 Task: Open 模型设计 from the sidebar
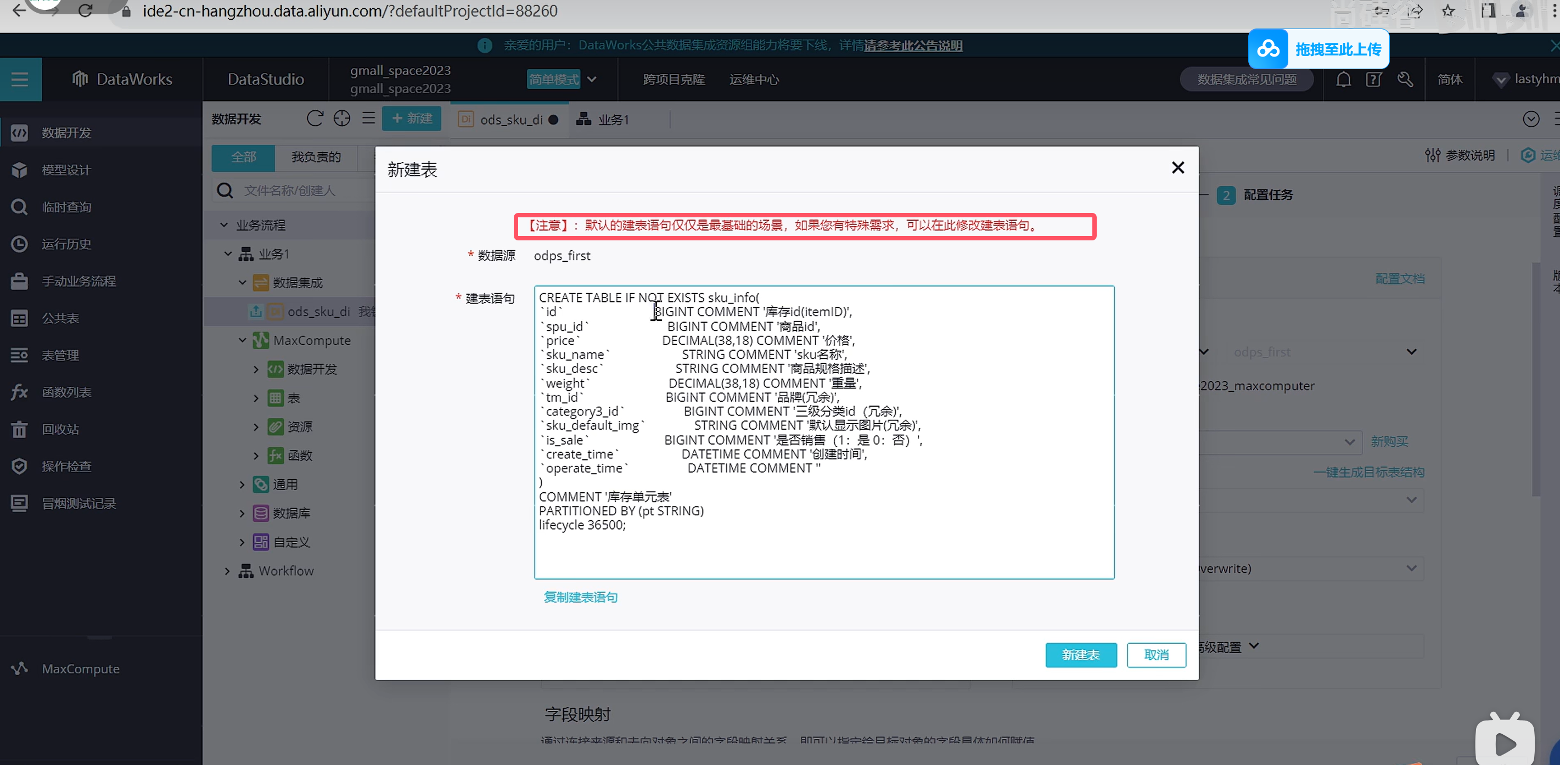click(x=65, y=170)
